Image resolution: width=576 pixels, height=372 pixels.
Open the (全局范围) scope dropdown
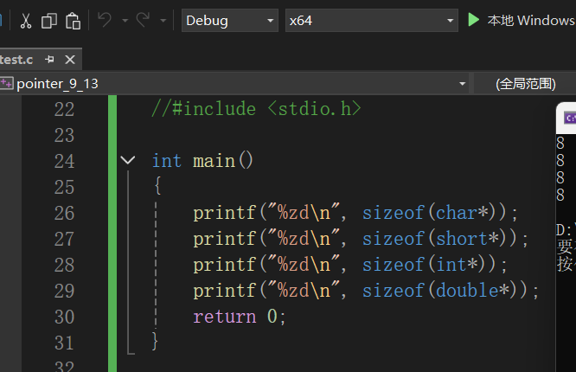[525, 84]
